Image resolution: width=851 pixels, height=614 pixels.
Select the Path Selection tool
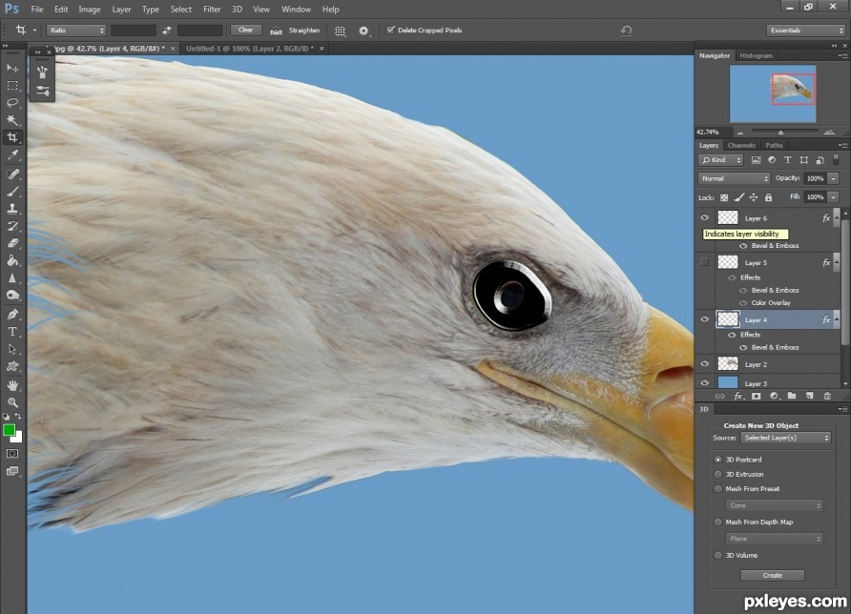(12, 349)
